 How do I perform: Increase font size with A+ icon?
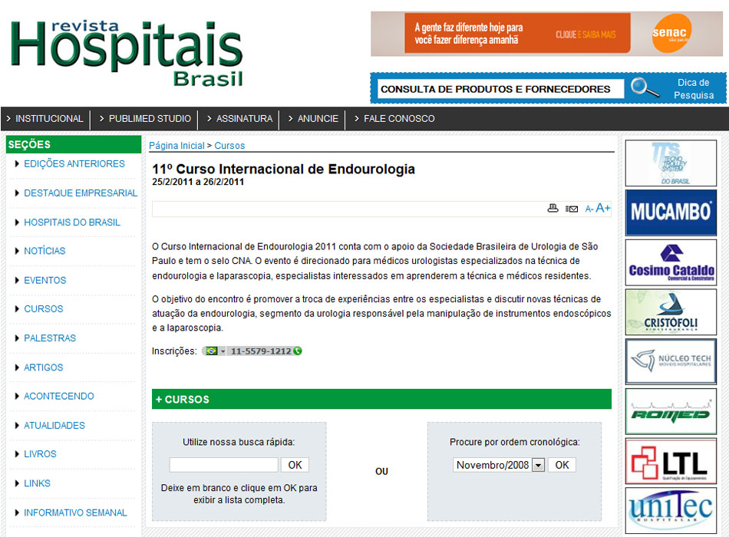(603, 208)
